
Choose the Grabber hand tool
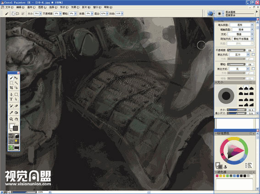[16, 119]
